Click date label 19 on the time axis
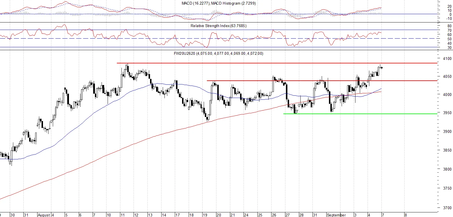This screenshot has height=217, width=453. tap(205, 215)
